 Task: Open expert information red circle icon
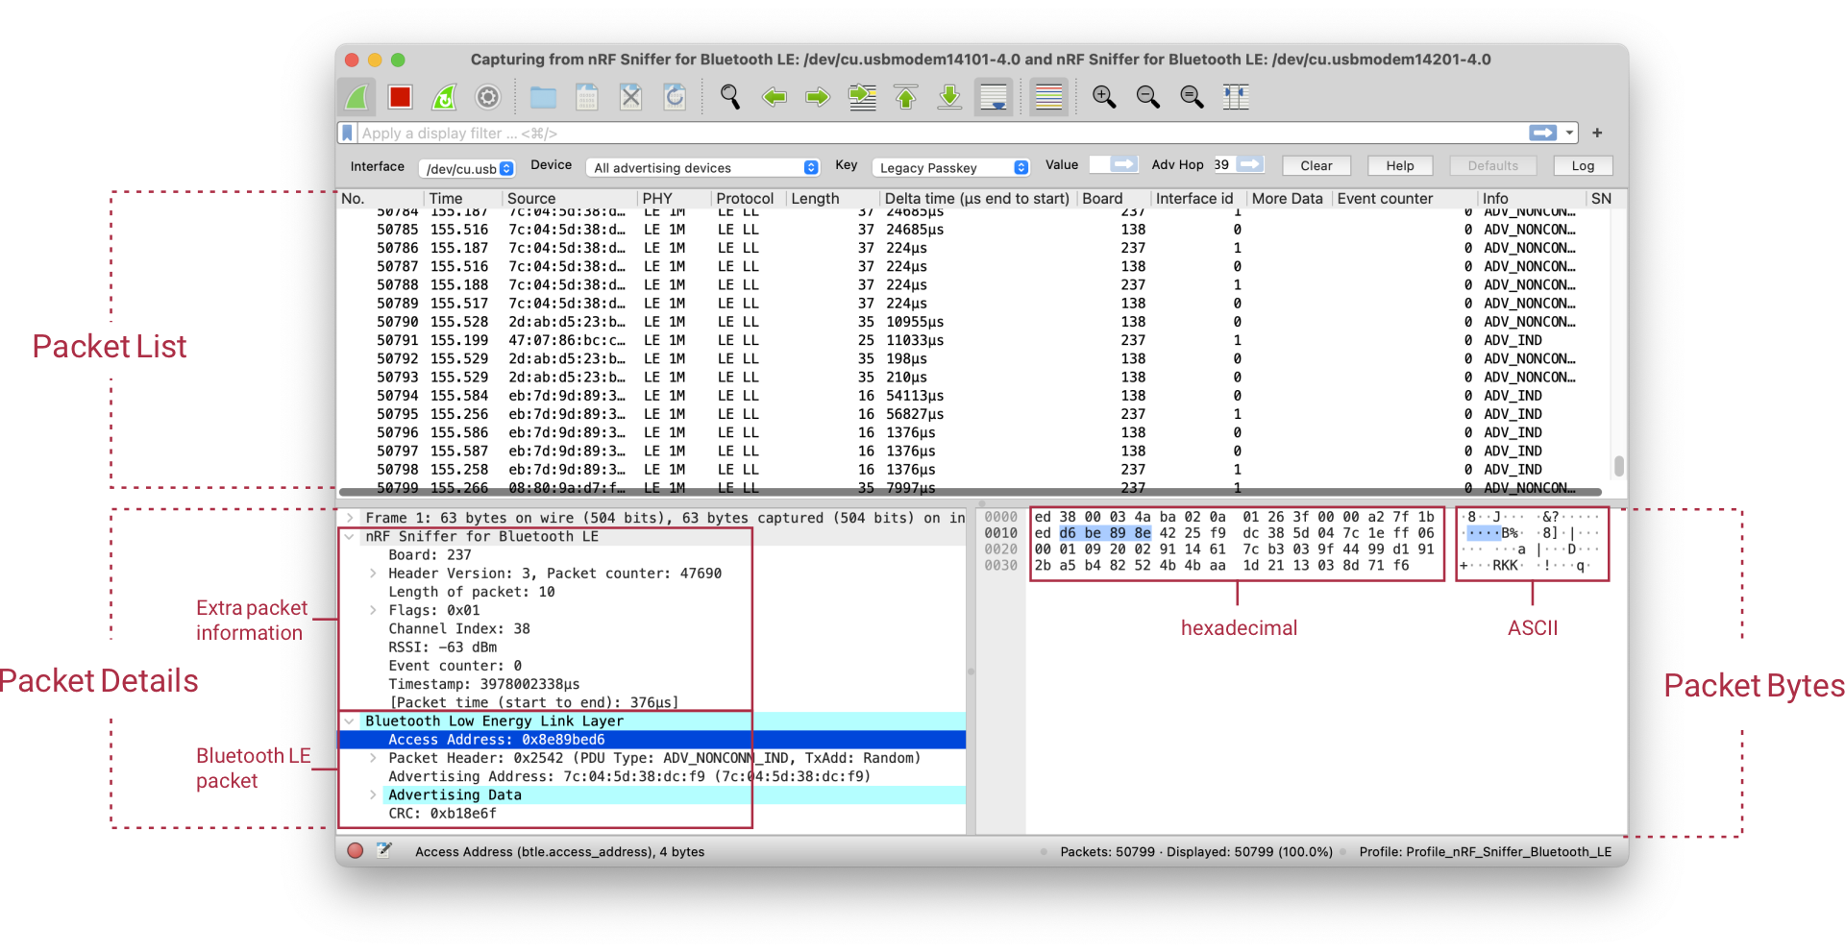click(355, 850)
